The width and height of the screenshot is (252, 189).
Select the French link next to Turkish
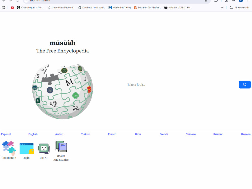(112, 134)
